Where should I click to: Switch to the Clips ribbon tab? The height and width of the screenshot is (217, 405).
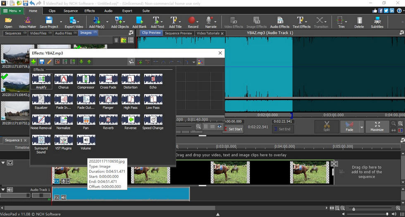(x=52, y=11)
